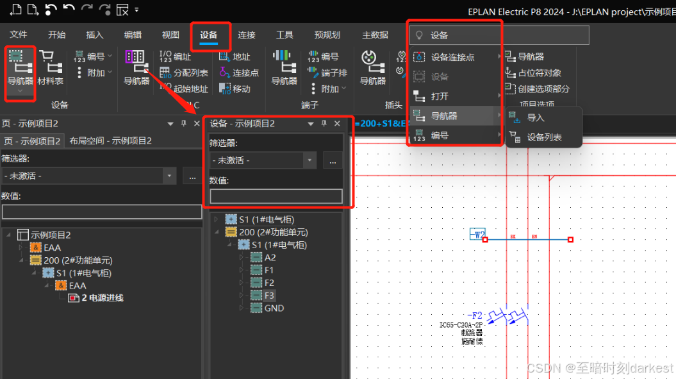Select 打开 in search results menu
The width and height of the screenshot is (676, 379).
point(456,96)
